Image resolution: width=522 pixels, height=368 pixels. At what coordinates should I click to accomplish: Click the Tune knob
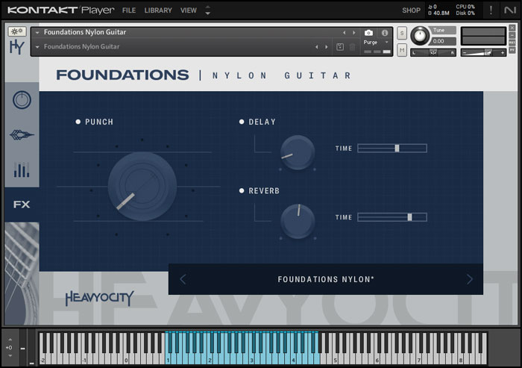pyautogui.click(x=419, y=36)
